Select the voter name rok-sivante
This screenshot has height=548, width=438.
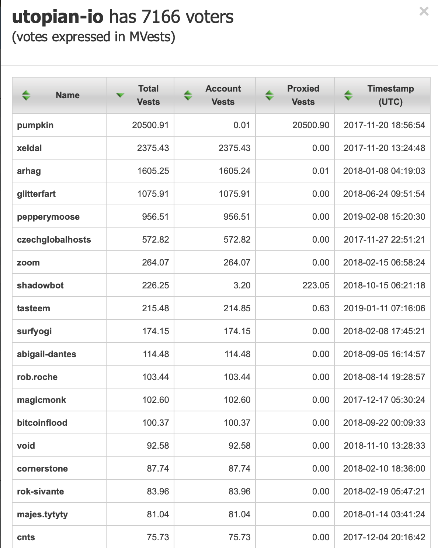pyautogui.click(x=40, y=492)
